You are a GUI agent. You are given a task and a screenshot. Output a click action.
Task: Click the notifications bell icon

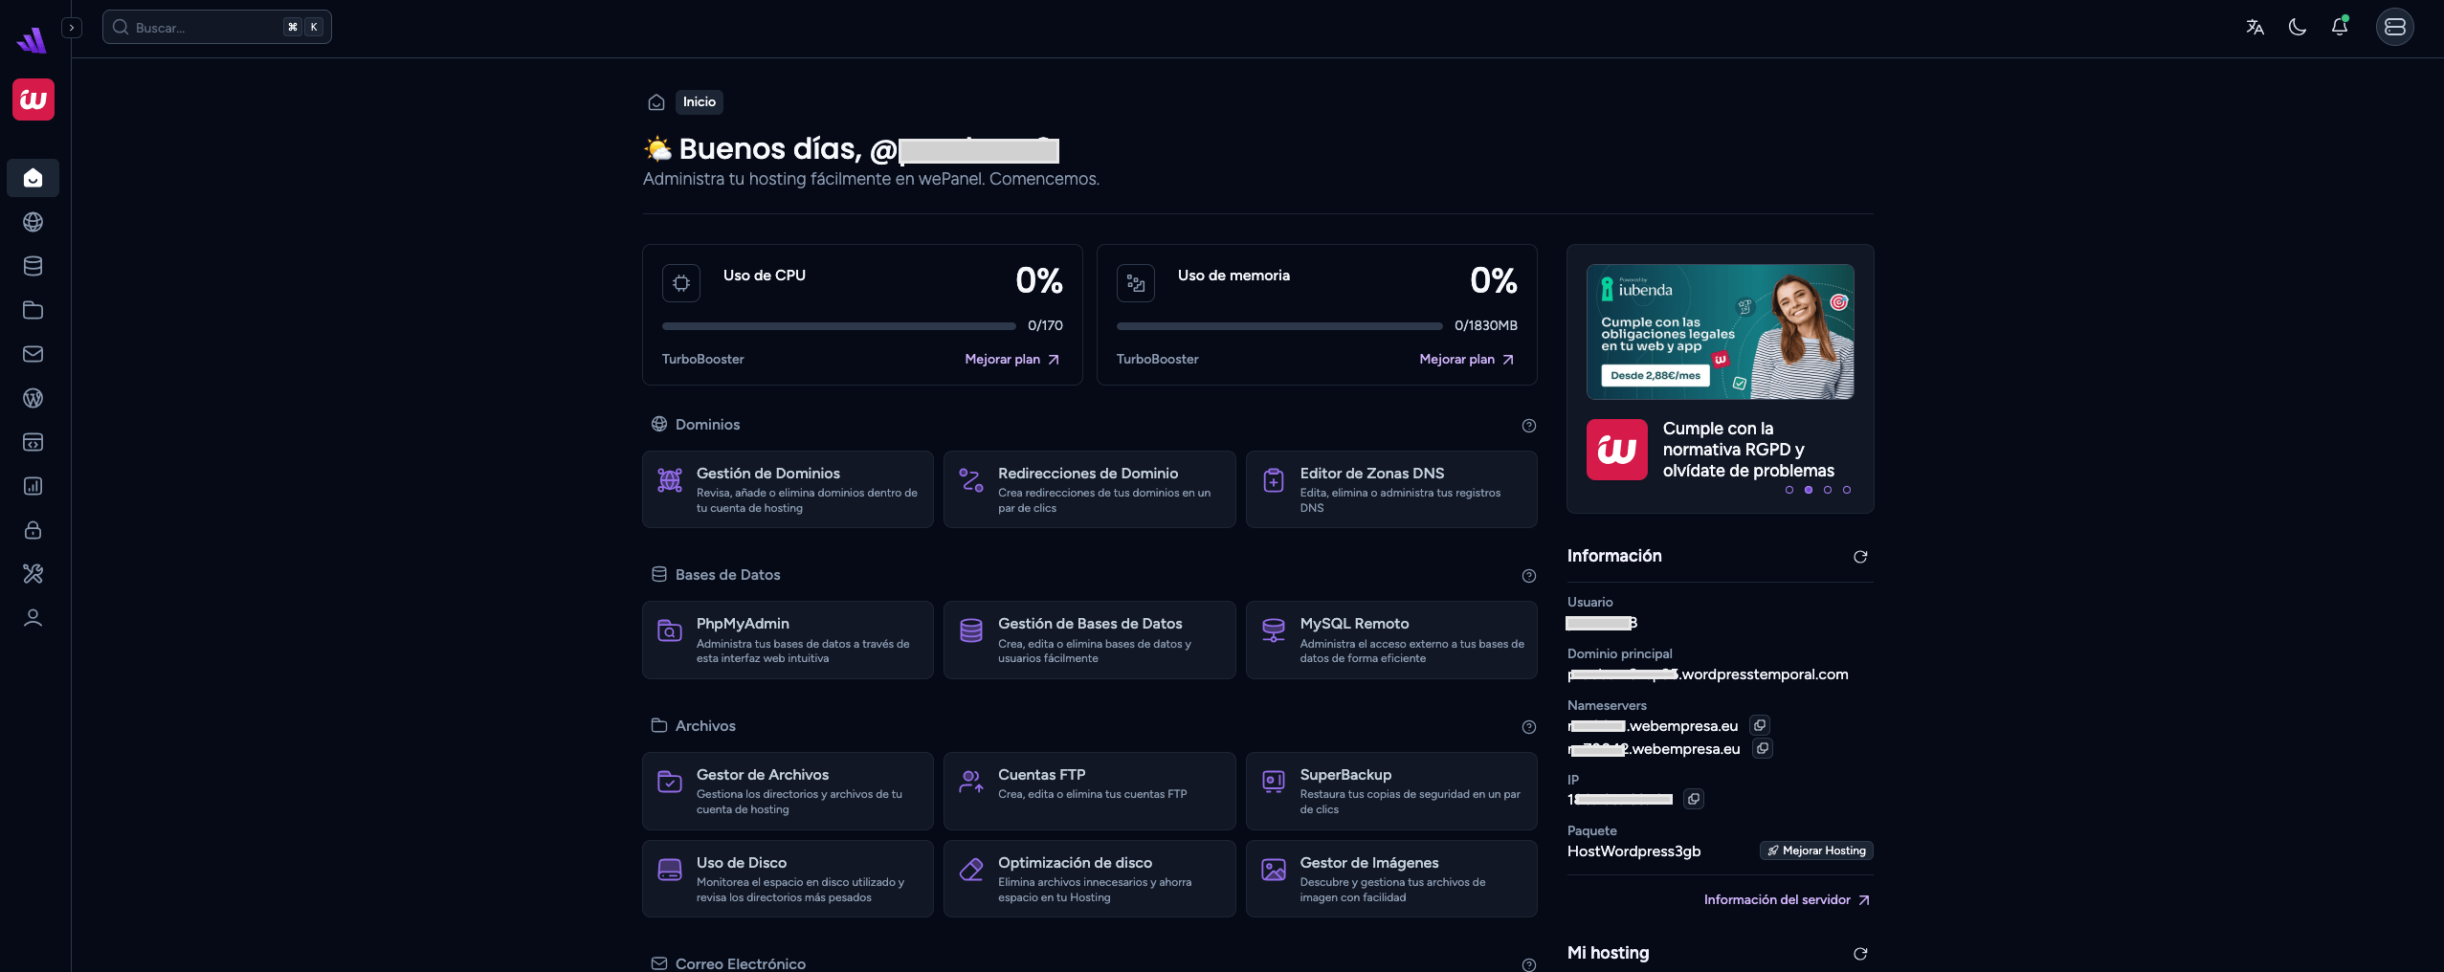tap(2340, 27)
